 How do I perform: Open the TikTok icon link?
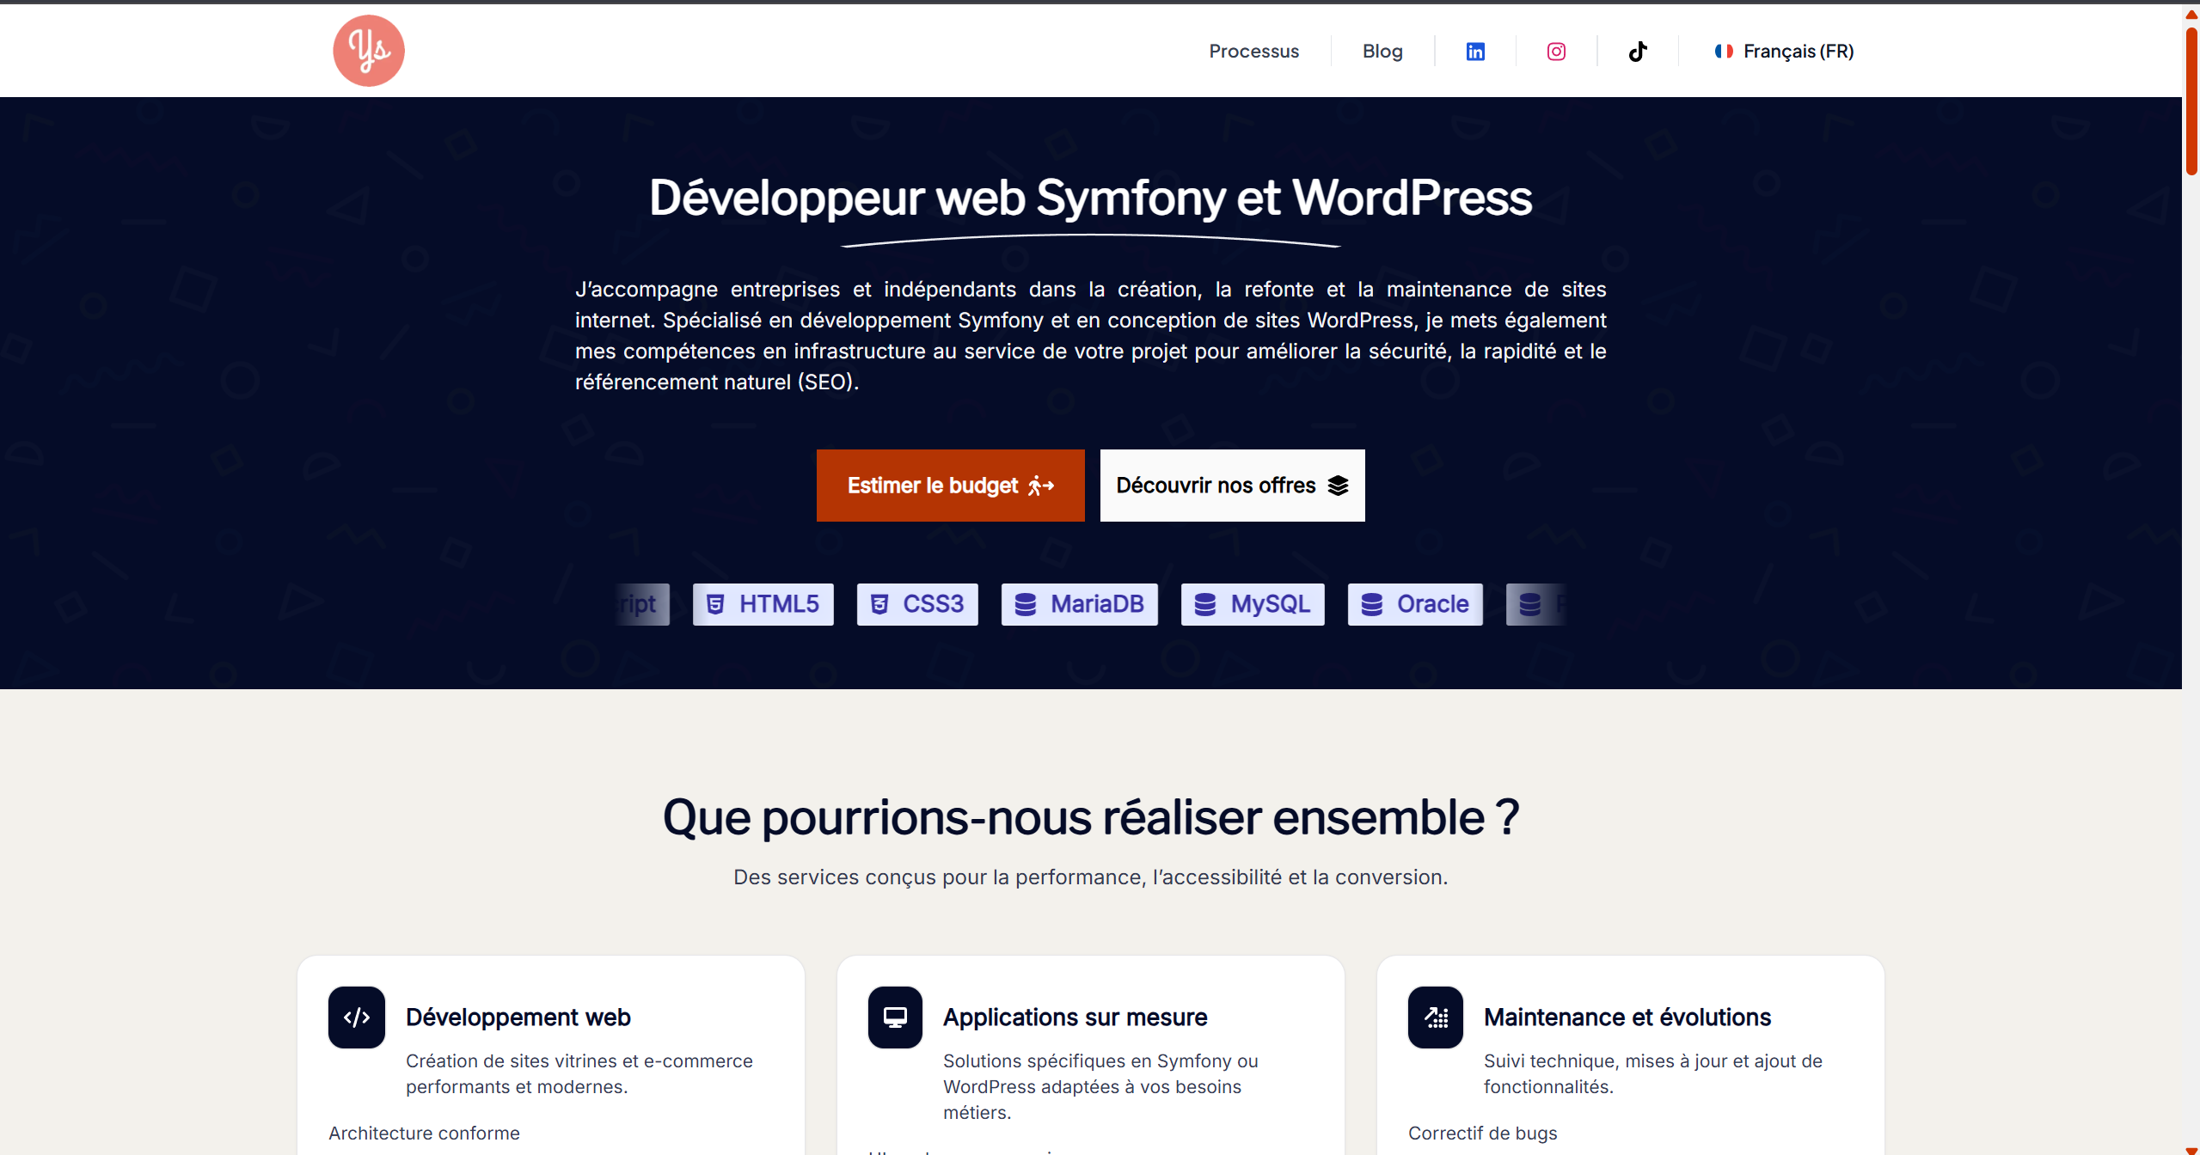1638,52
